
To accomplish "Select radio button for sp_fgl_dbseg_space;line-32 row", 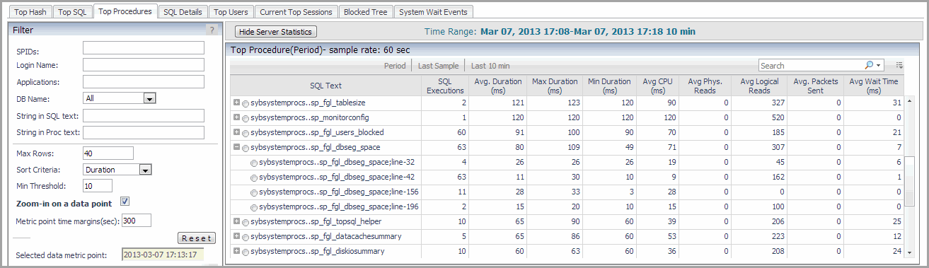I will (x=254, y=163).
